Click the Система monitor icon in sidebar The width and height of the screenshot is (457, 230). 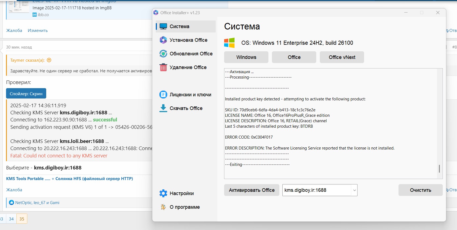(163, 26)
